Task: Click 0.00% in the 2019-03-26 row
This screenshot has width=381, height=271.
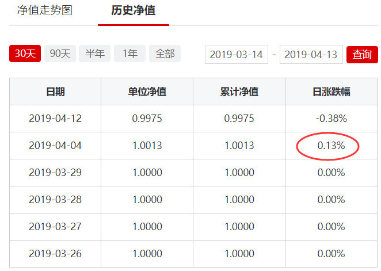Action: tap(331, 254)
